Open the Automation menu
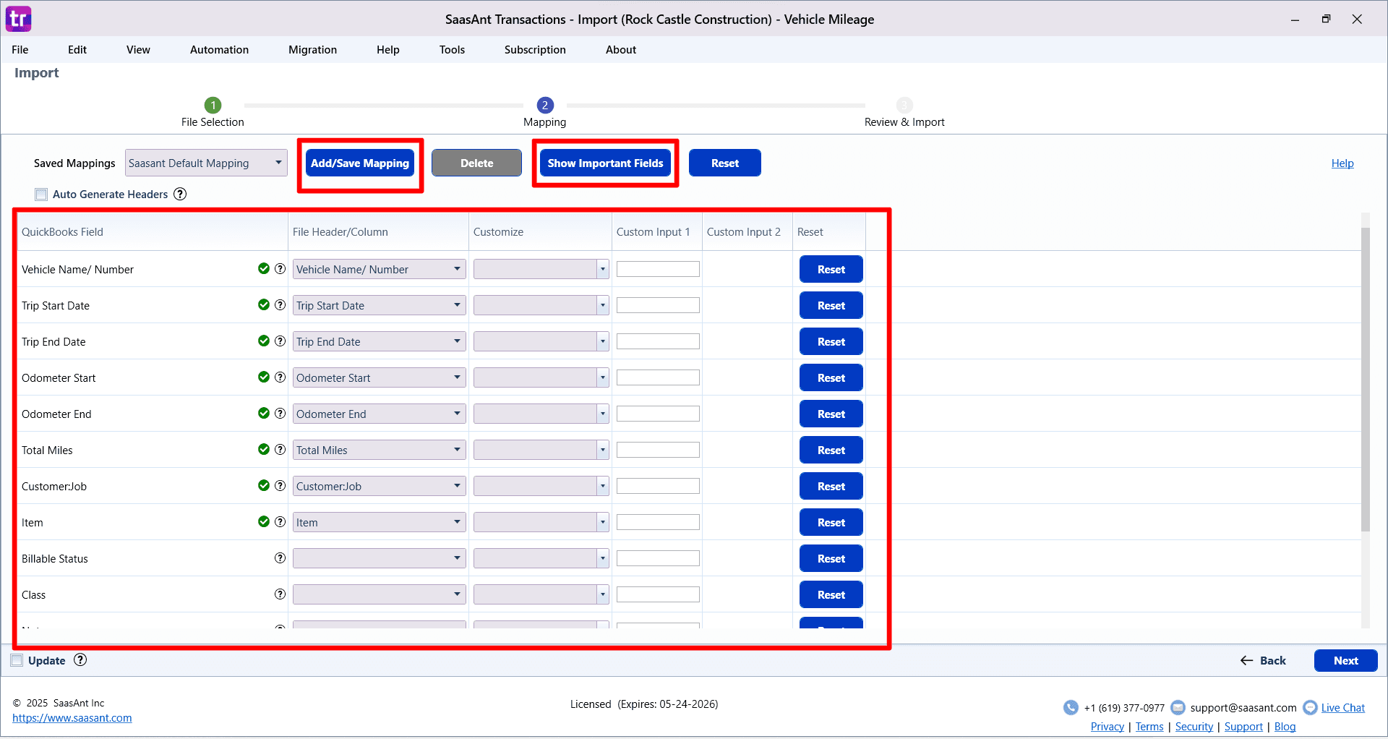This screenshot has height=739, width=1388. (219, 50)
